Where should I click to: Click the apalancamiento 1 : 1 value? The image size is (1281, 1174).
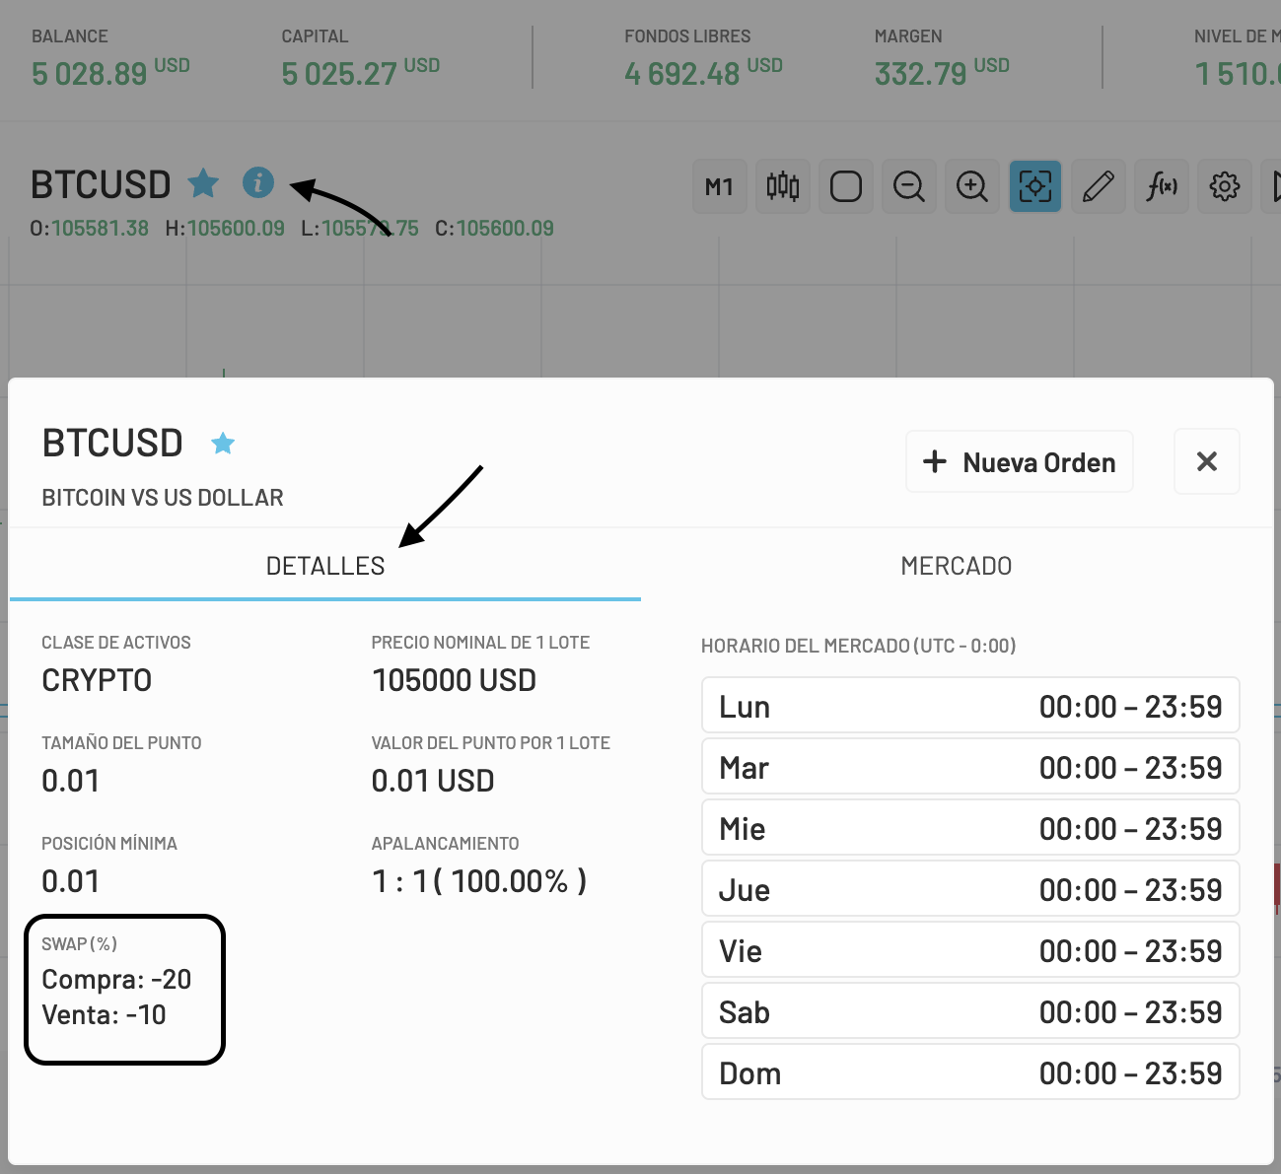pyautogui.click(x=479, y=881)
